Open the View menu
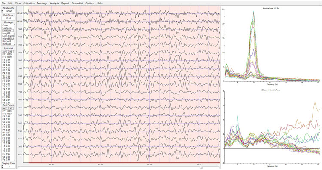 coord(18,3)
